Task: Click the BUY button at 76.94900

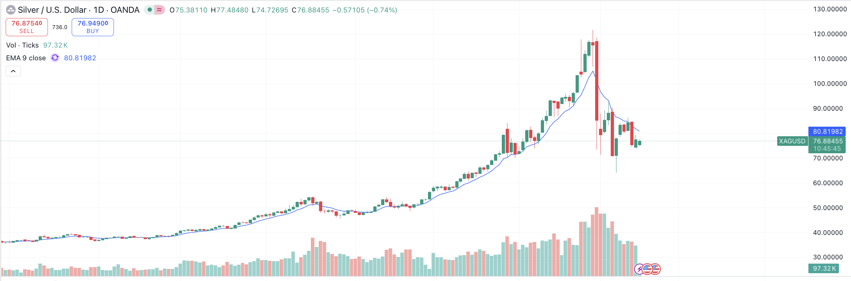Action: click(x=93, y=27)
